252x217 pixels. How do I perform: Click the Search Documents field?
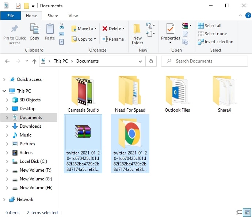pos(205,61)
